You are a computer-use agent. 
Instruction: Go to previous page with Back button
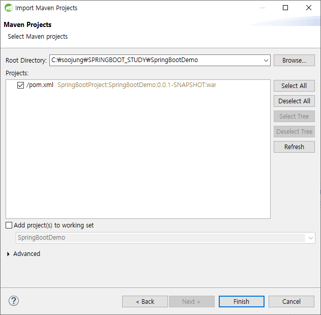pos(145,301)
